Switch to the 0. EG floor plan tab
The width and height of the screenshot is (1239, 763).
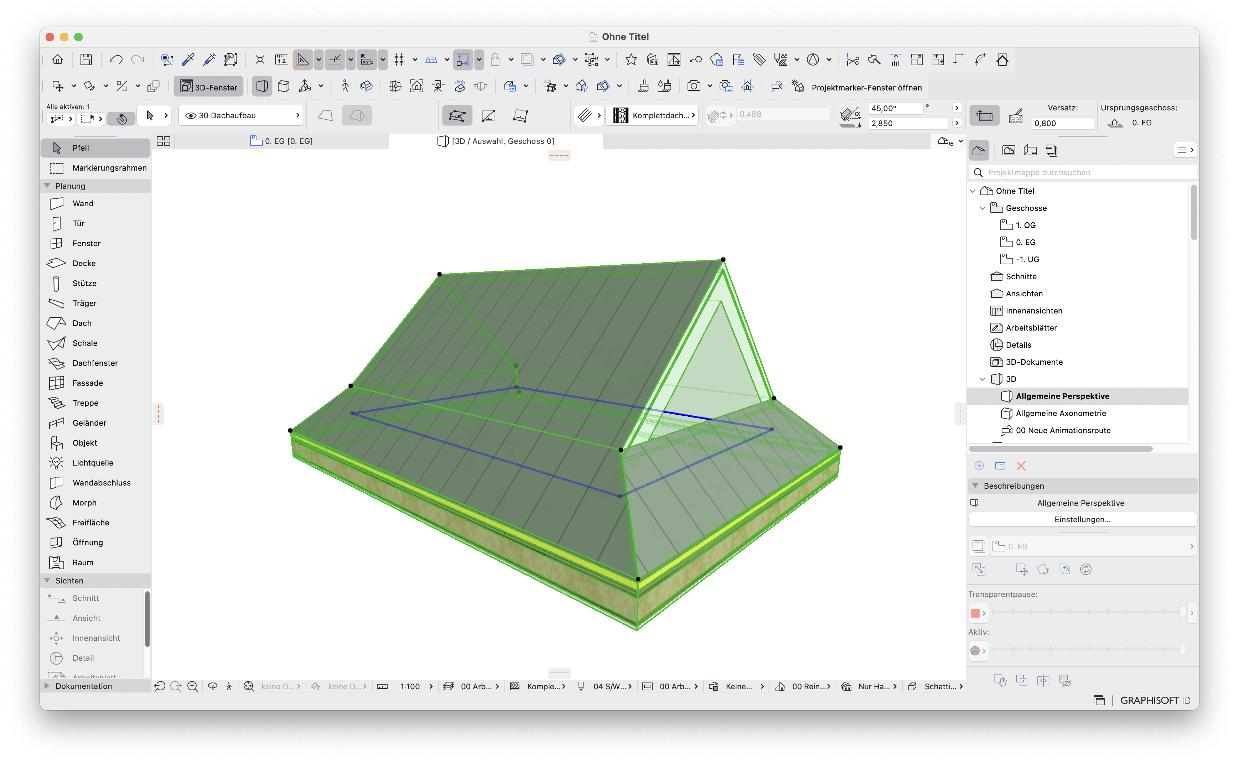282,141
